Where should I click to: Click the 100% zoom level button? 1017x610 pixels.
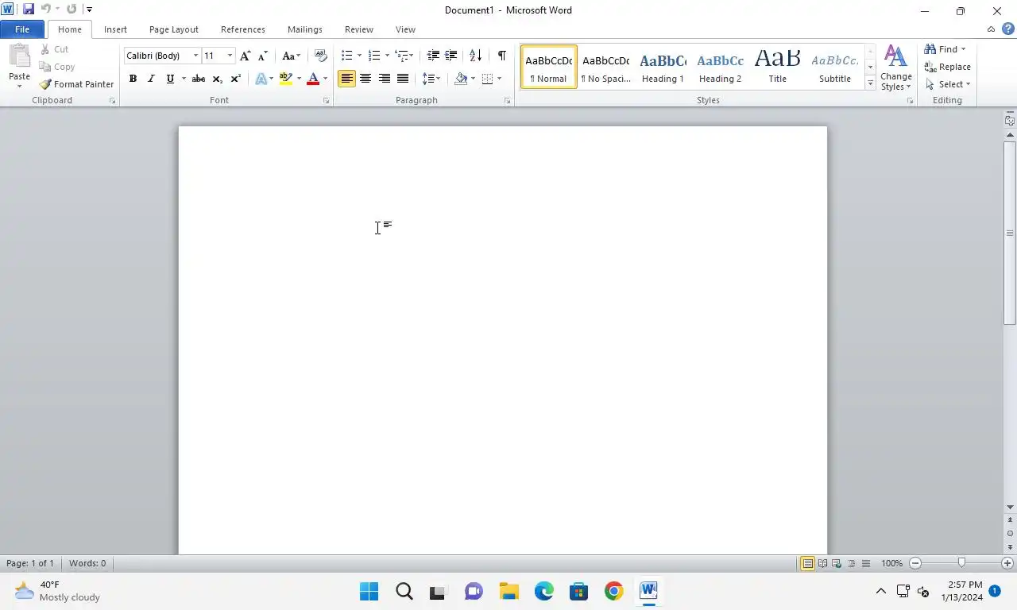pyautogui.click(x=891, y=563)
